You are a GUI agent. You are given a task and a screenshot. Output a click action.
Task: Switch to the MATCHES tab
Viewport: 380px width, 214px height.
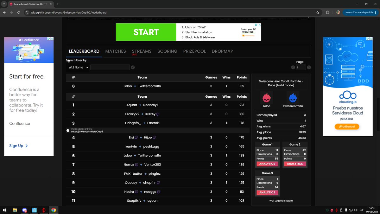pos(116,51)
